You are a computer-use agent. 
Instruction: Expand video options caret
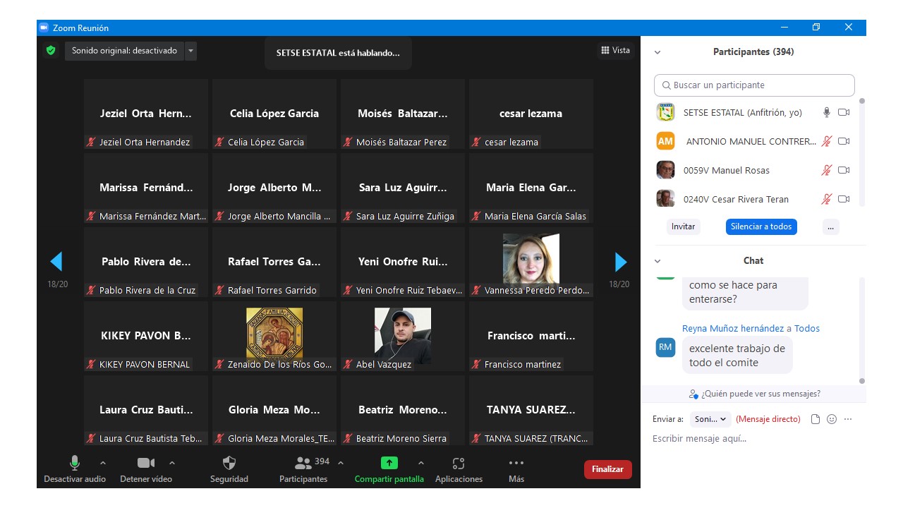(x=172, y=464)
